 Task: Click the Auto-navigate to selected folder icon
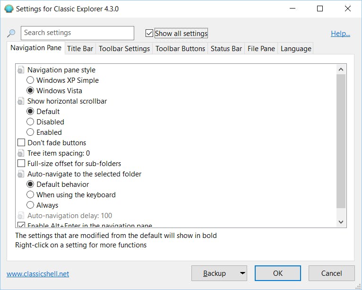pyautogui.click(x=21, y=174)
